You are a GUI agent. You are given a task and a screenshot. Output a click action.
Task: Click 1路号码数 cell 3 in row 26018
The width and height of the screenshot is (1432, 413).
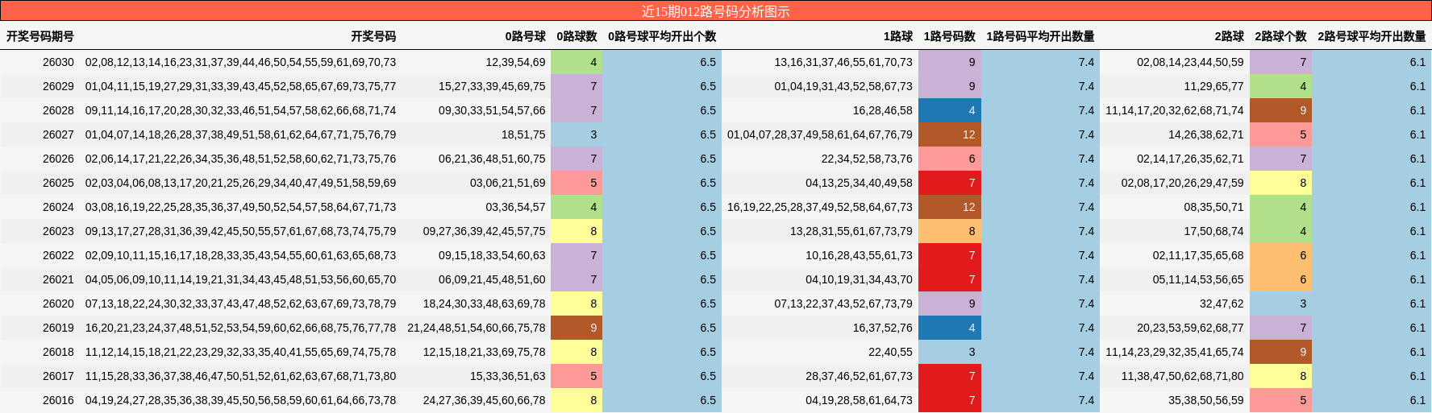950,352
